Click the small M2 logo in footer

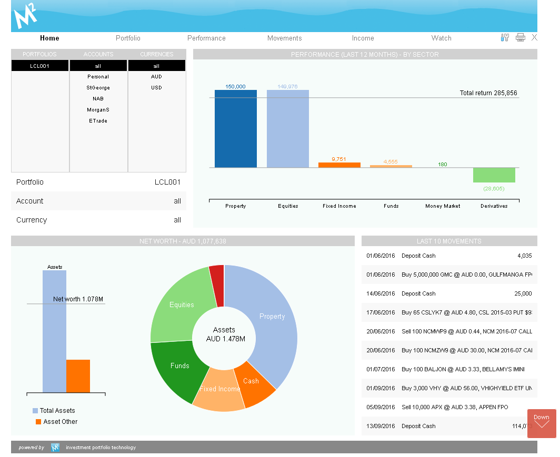pyautogui.click(x=55, y=448)
